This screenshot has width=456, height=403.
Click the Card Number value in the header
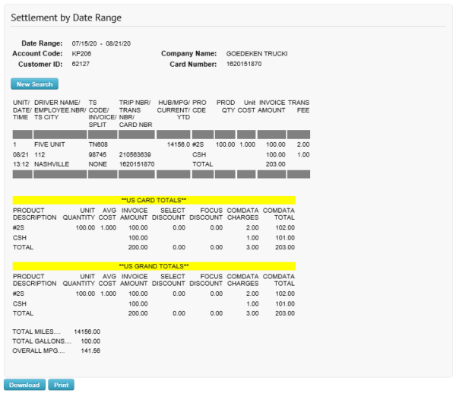244,65
